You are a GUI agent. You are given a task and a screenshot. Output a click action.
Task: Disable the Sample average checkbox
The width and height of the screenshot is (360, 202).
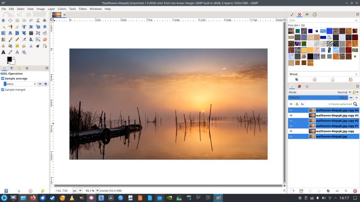tap(3, 79)
